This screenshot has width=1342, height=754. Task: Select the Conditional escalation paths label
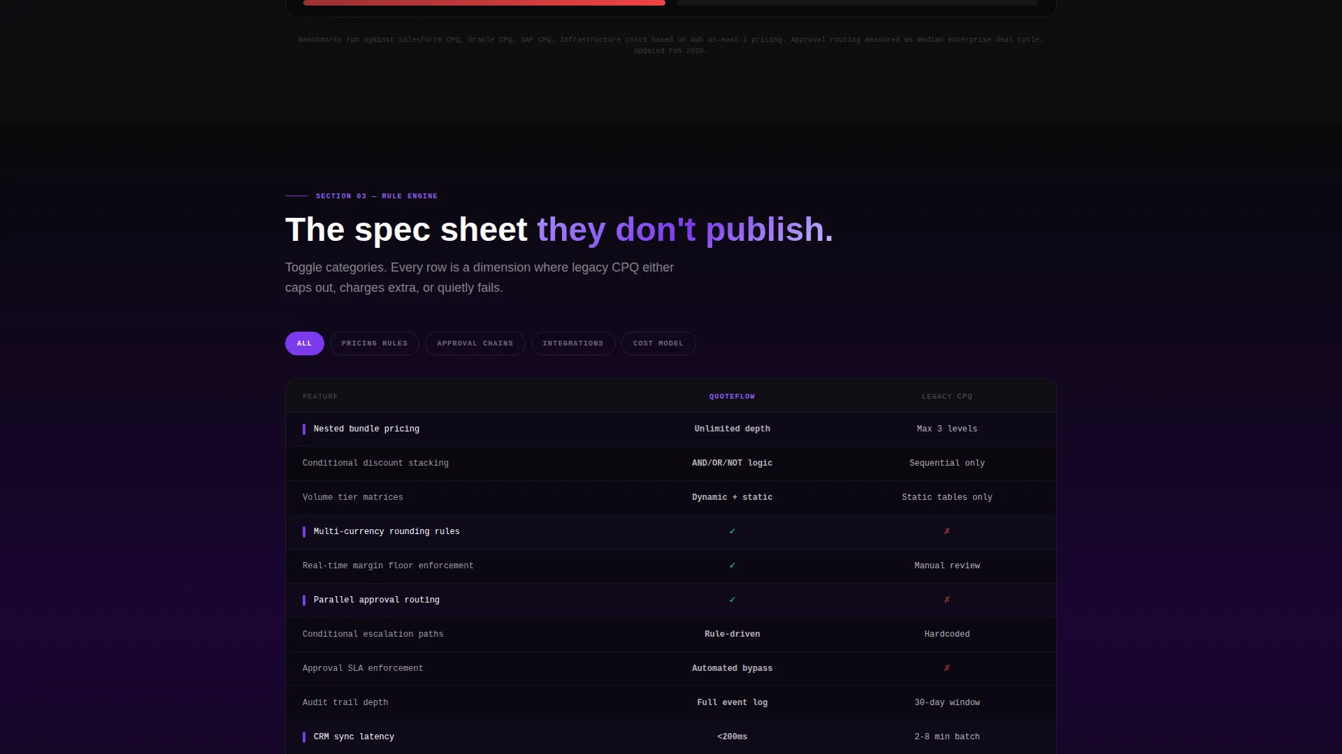click(x=373, y=634)
